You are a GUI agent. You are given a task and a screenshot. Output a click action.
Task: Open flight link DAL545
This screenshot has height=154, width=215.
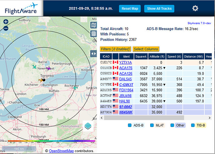[x=126, y=79]
